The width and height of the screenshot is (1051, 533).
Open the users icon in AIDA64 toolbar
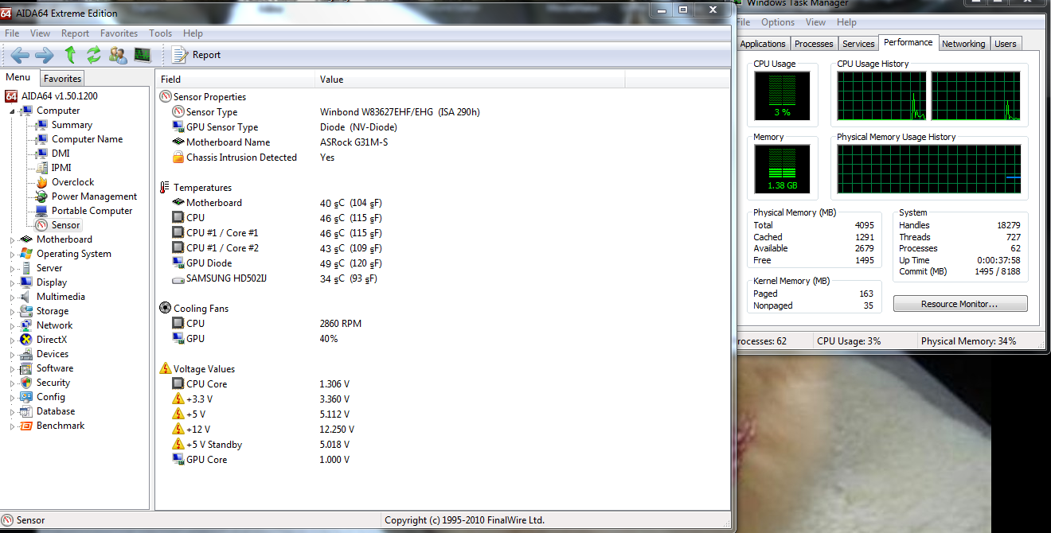(118, 55)
